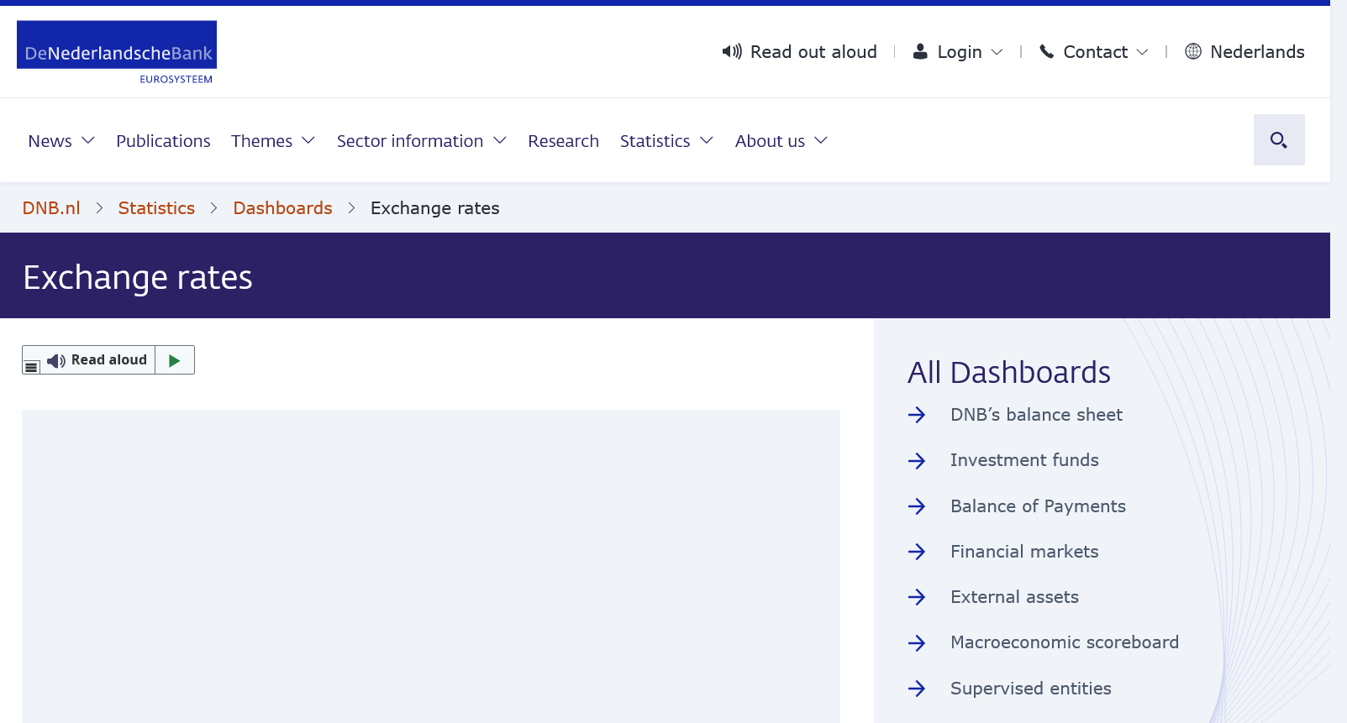Click the arrow icon beside Supervised entities

pyautogui.click(x=917, y=689)
